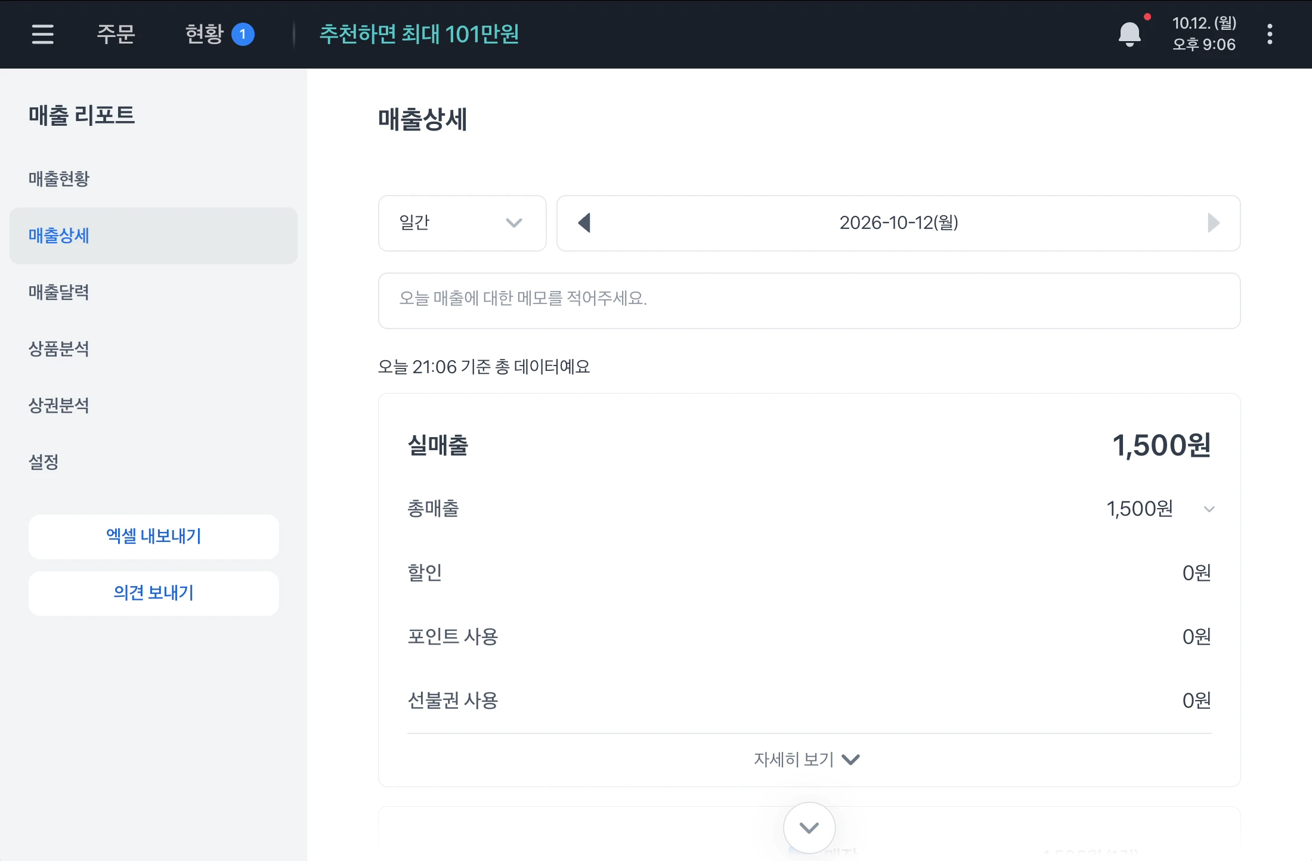Click the 10.12. (월) 오후 9:06 clock

[x=1204, y=34]
